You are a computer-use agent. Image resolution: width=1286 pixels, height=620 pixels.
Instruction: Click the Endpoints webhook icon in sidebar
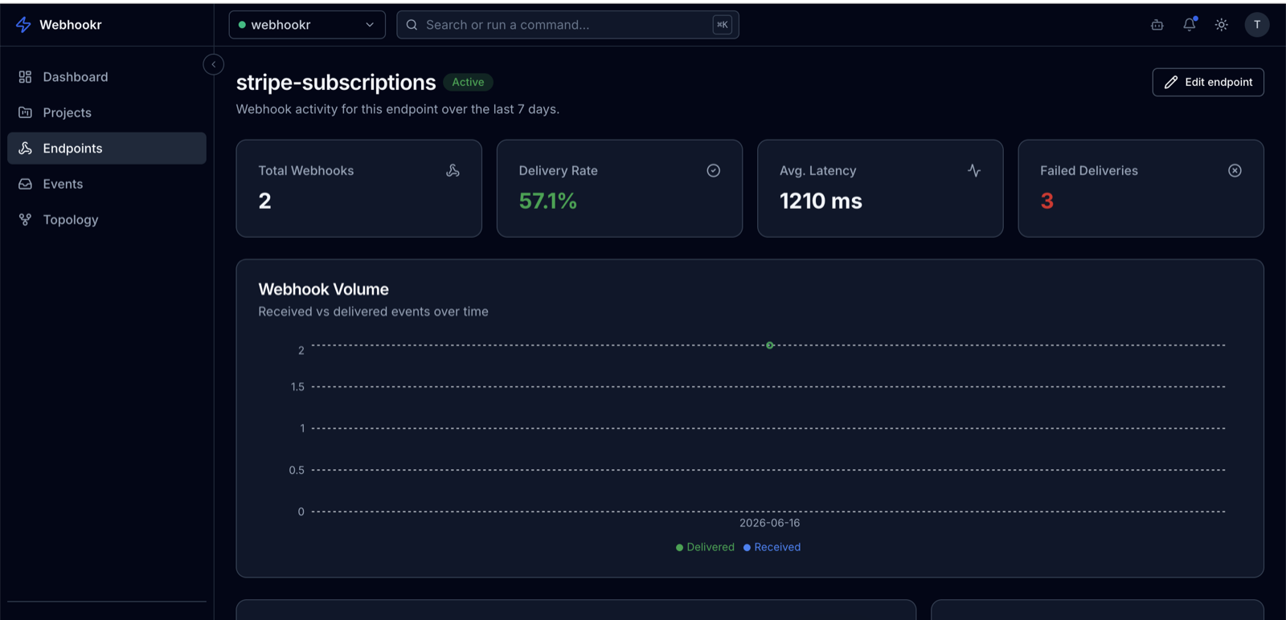point(25,149)
